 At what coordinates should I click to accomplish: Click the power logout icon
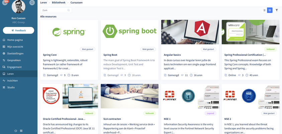16,131
